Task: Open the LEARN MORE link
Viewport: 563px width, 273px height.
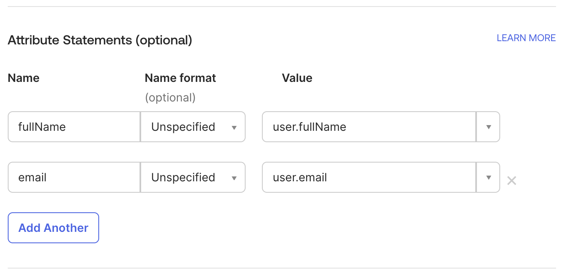Action: (x=526, y=37)
